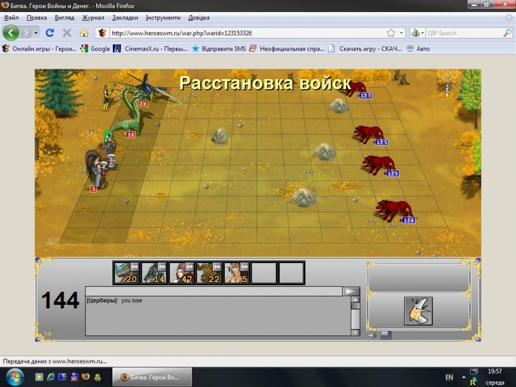Select the unit portrait with count 14
516x387 pixels.
[154, 273]
